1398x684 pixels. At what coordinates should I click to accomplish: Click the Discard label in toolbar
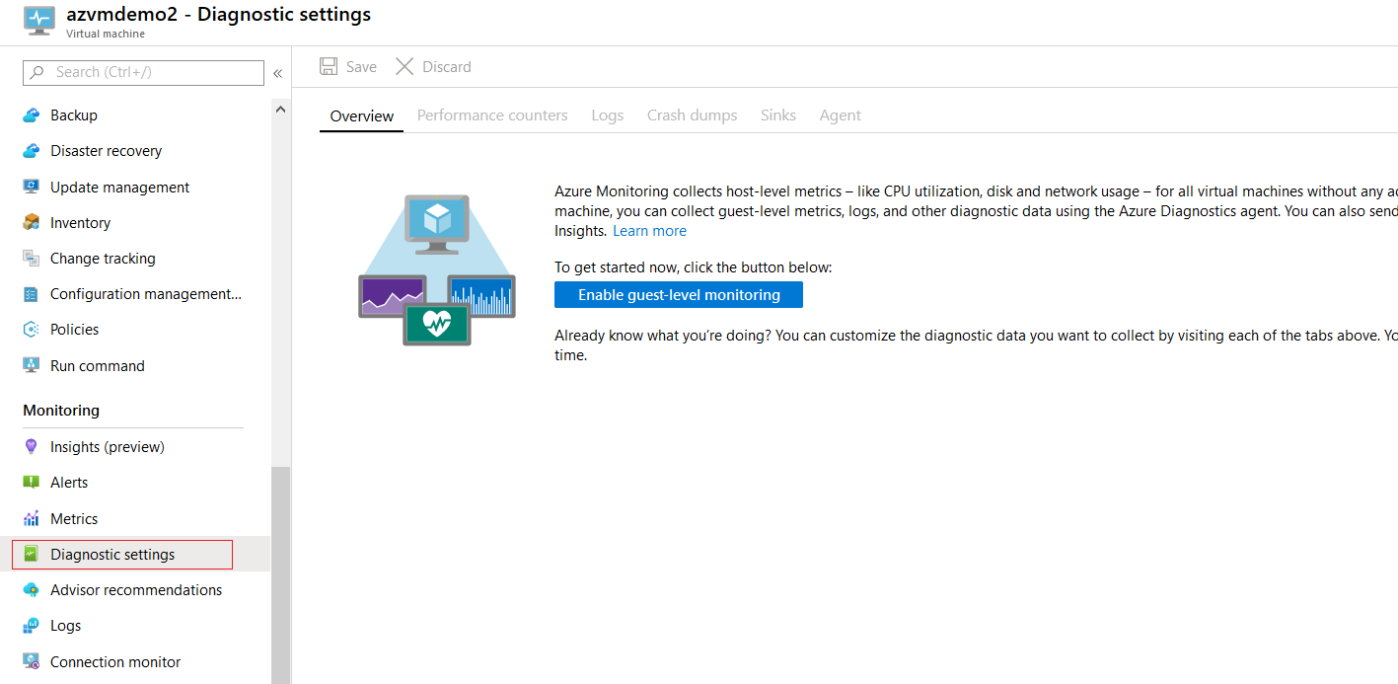pyautogui.click(x=447, y=66)
